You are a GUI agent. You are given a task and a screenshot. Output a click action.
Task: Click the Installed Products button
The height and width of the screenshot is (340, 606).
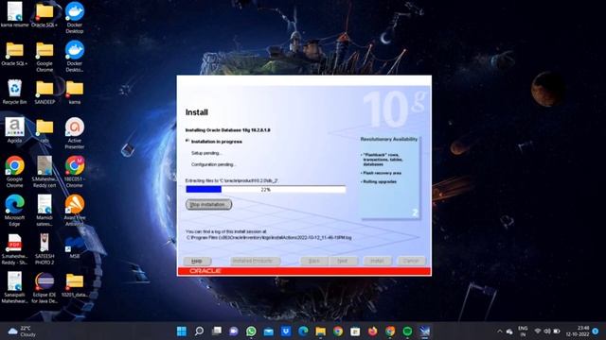(256, 261)
